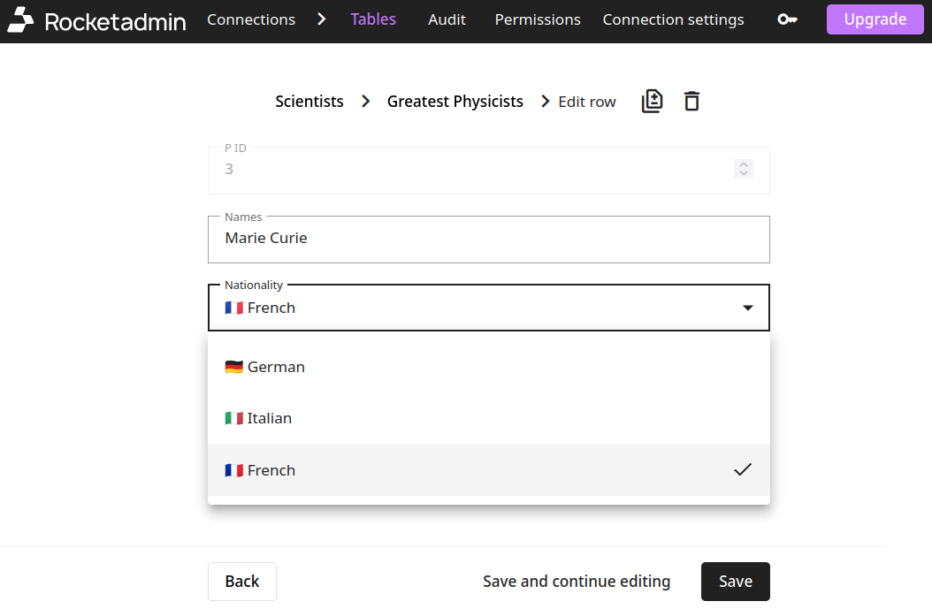Click the black Save button
Screen dimensions: 932x609
[x=736, y=581]
